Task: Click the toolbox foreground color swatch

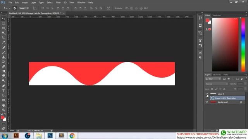Action: point(2,117)
